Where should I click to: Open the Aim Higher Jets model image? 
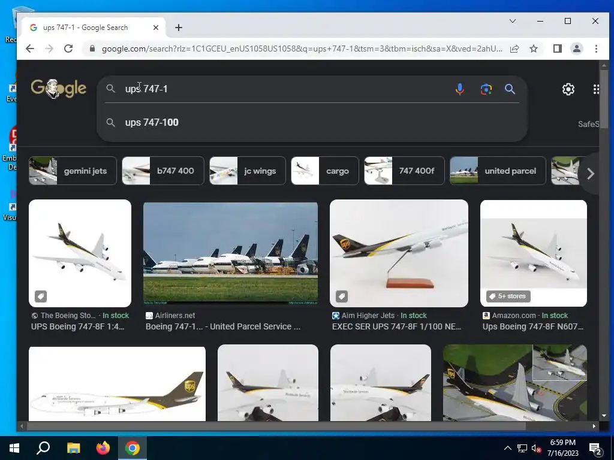pos(399,253)
